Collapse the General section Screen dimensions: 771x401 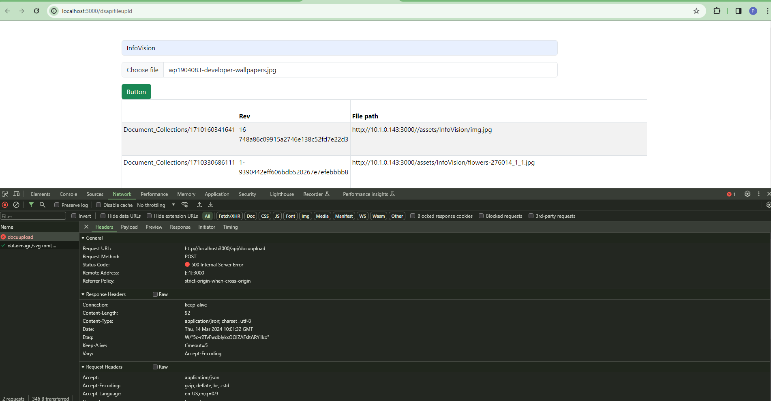tap(83, 238)
